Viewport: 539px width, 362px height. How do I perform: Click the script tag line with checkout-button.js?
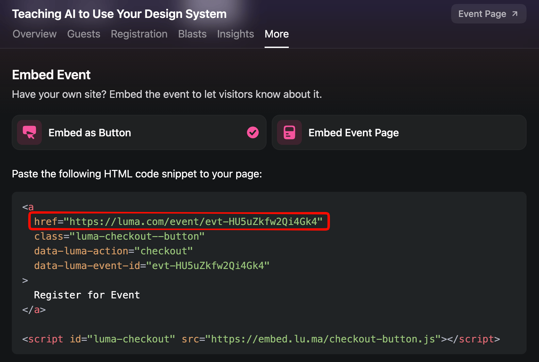tap(261, 339)
